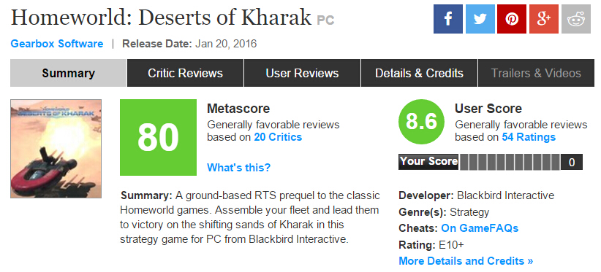601x272 pixels.
Task: Open More Details and Credits
Action: click(x=466, y=261)
